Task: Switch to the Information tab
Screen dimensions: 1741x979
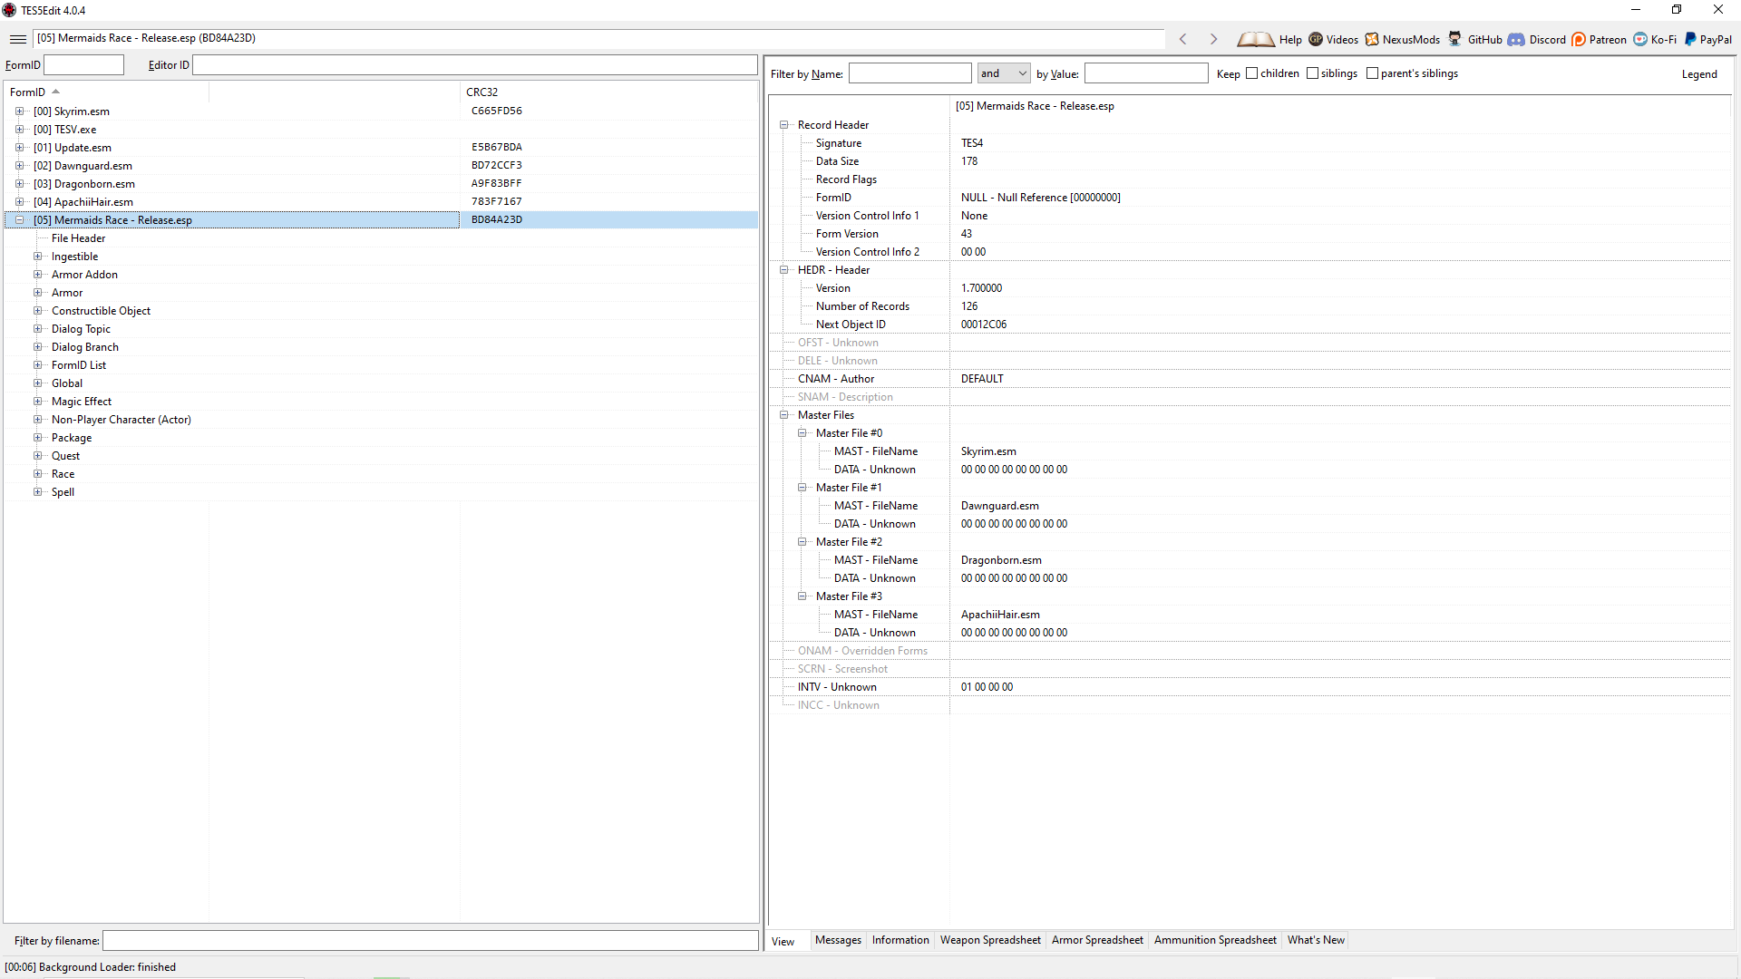Action: (x=900, y=940)
